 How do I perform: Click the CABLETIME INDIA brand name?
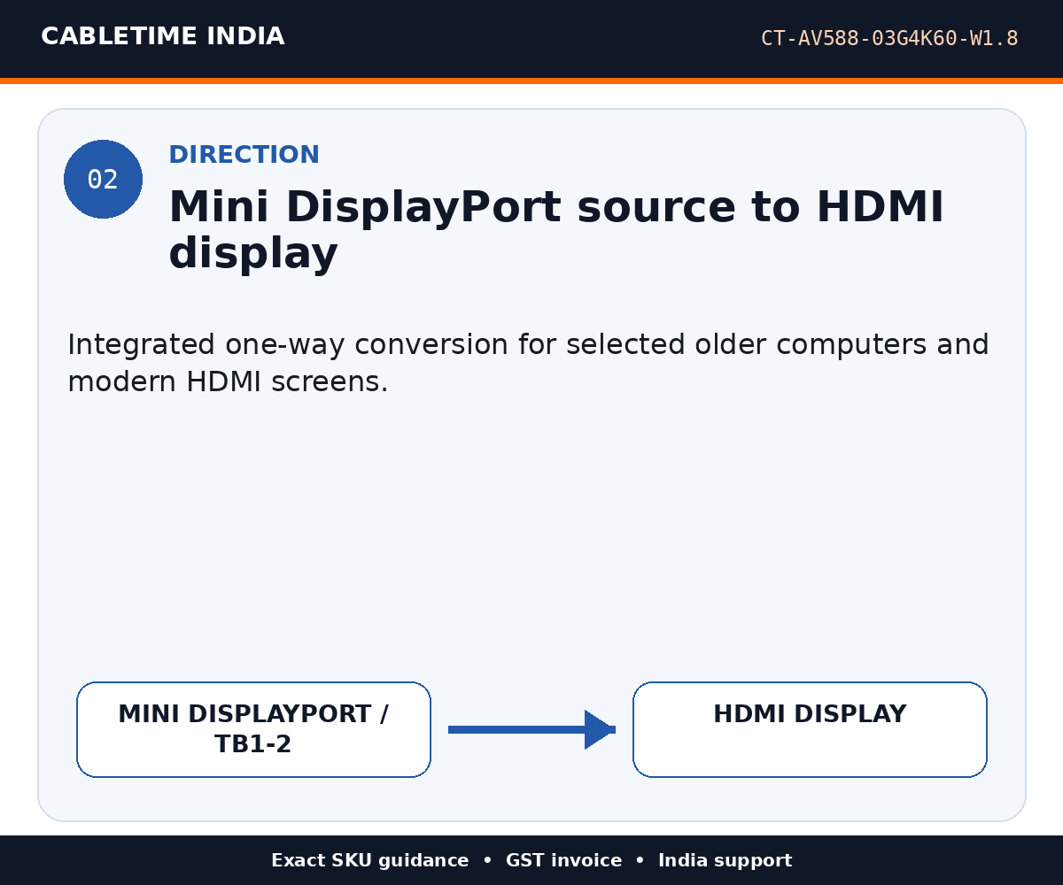click(162, 37)
